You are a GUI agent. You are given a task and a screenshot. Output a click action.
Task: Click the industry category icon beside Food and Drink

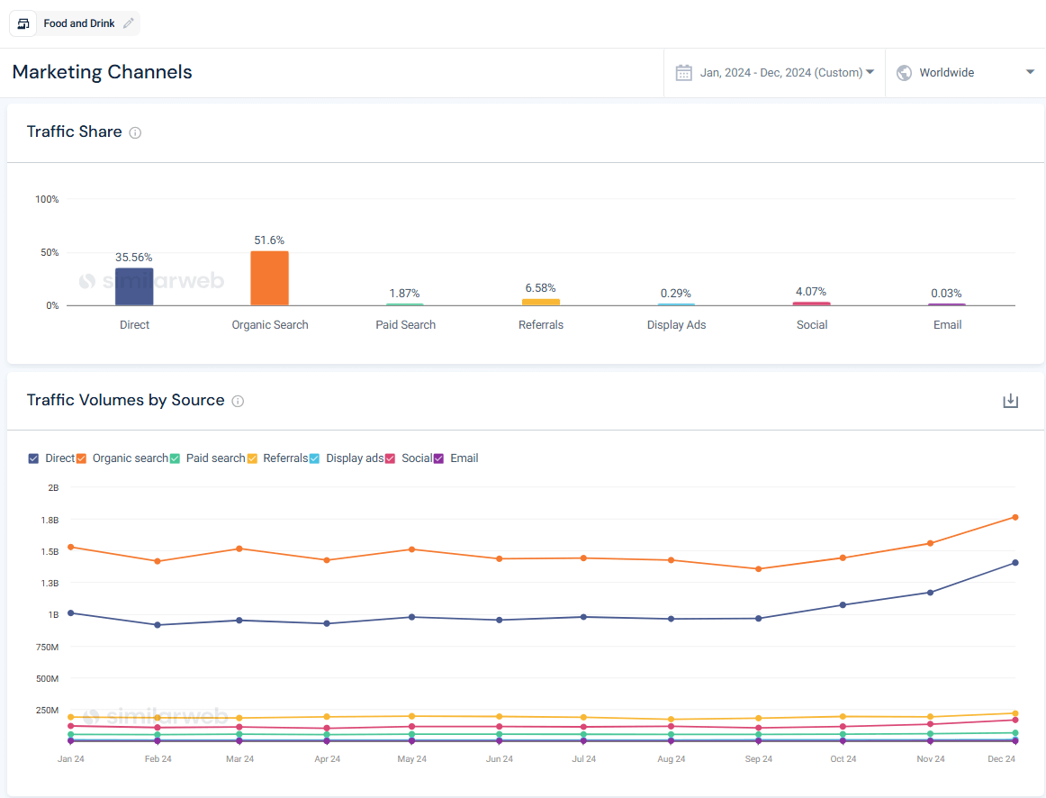pos(23,23)
